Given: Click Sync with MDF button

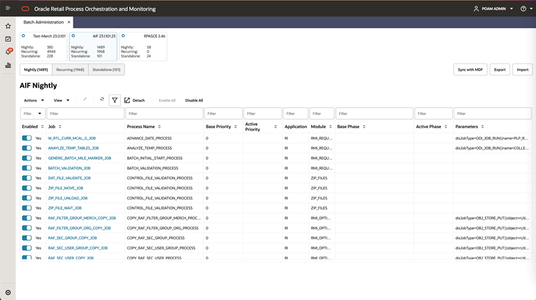Looking at the screenshot, I should (470, 69).
